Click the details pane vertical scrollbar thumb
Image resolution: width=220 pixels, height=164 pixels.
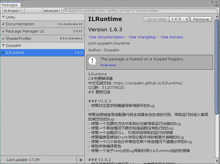pos(217,67)
